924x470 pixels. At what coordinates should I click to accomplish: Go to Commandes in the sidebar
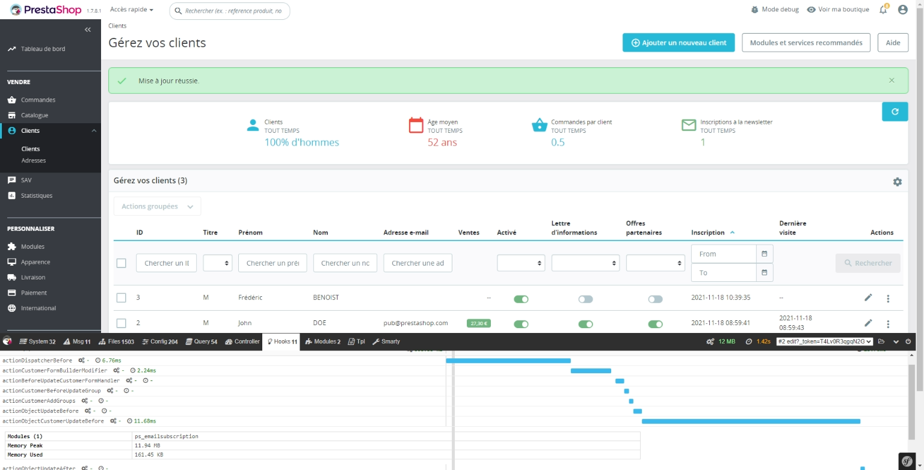coord(38,100)
